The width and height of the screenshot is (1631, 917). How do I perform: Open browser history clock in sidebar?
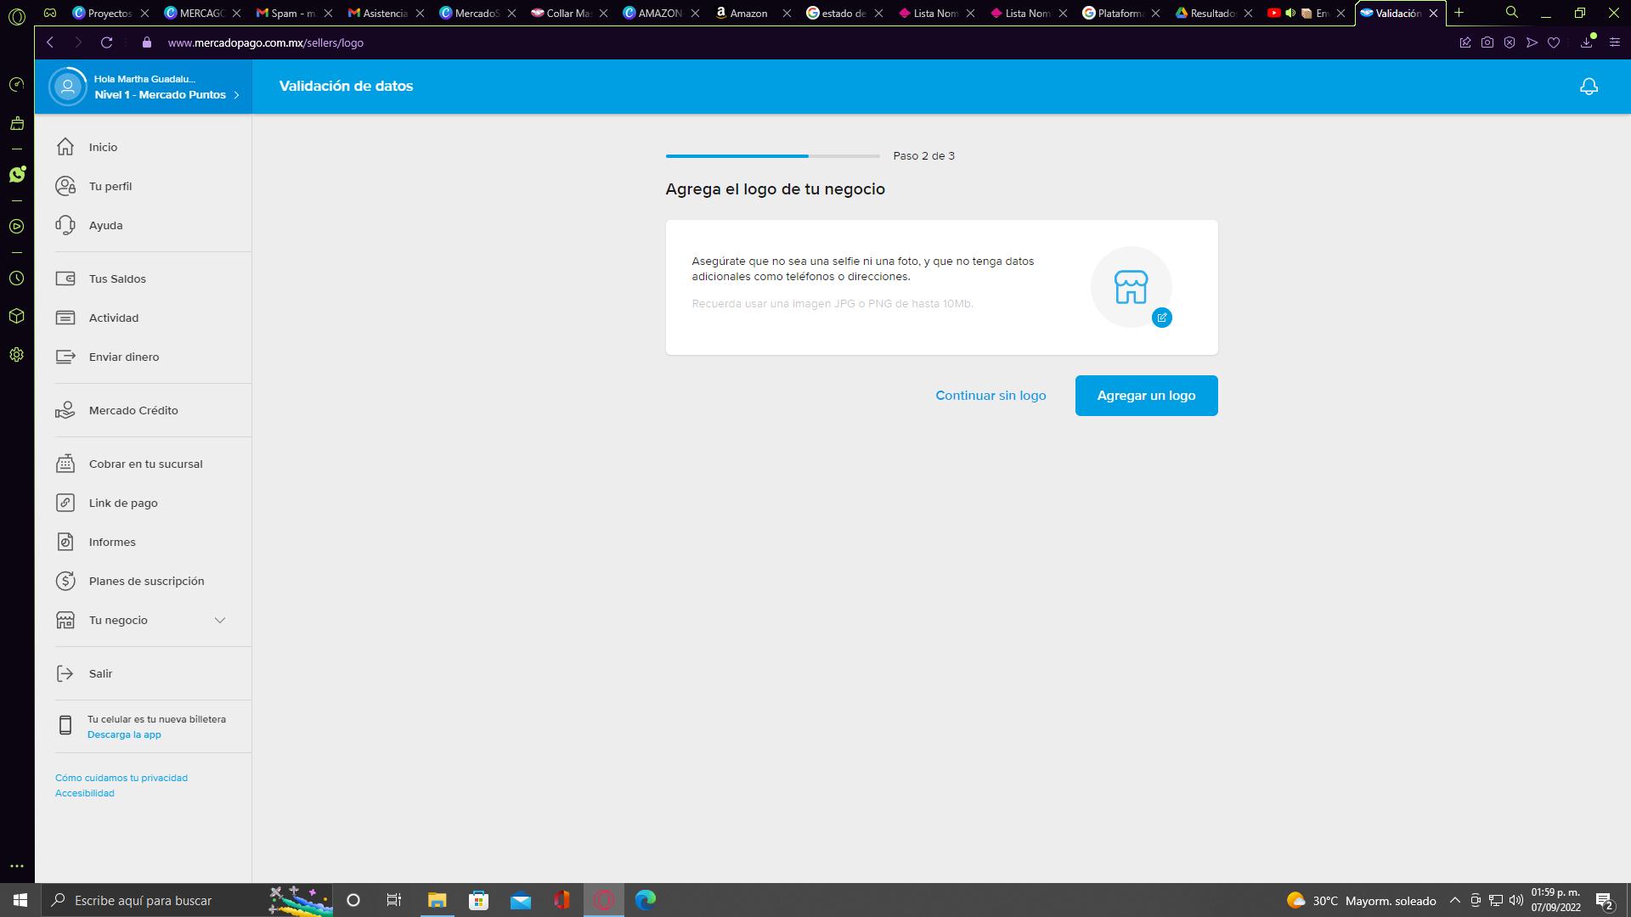17,278
